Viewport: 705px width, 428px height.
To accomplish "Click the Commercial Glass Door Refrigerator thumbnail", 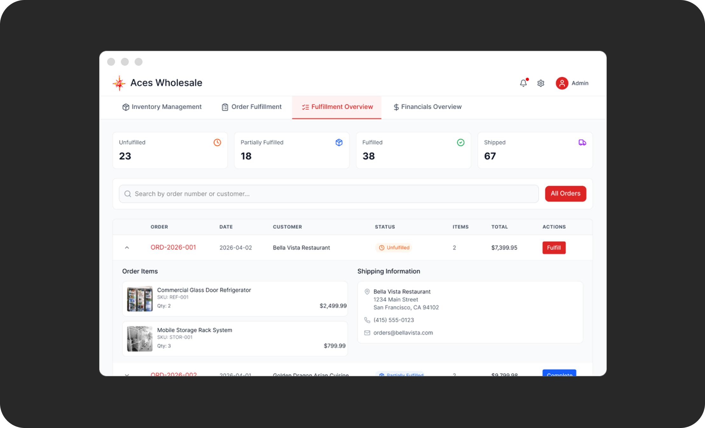I will (140, 299).
